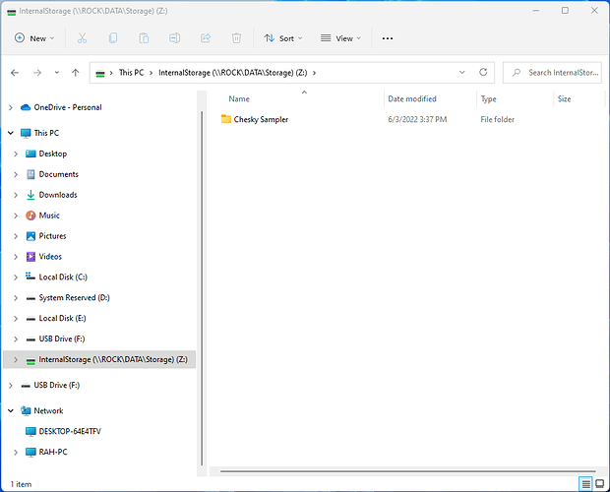Switch to large thumbnails view in status bar
Image resolution: width=610 pixels, height=492 pixels.
pos(599,483)
